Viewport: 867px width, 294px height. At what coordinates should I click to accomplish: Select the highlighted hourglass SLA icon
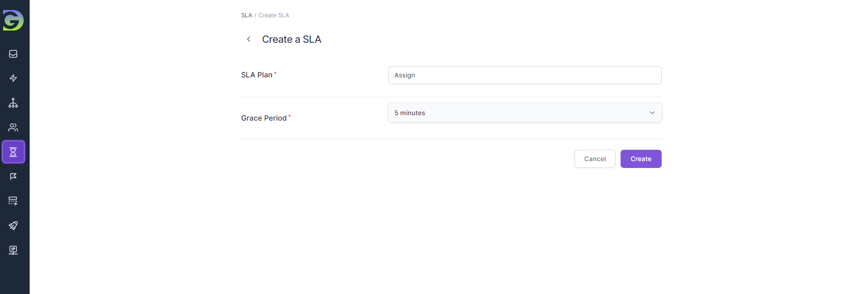(13, 152)
